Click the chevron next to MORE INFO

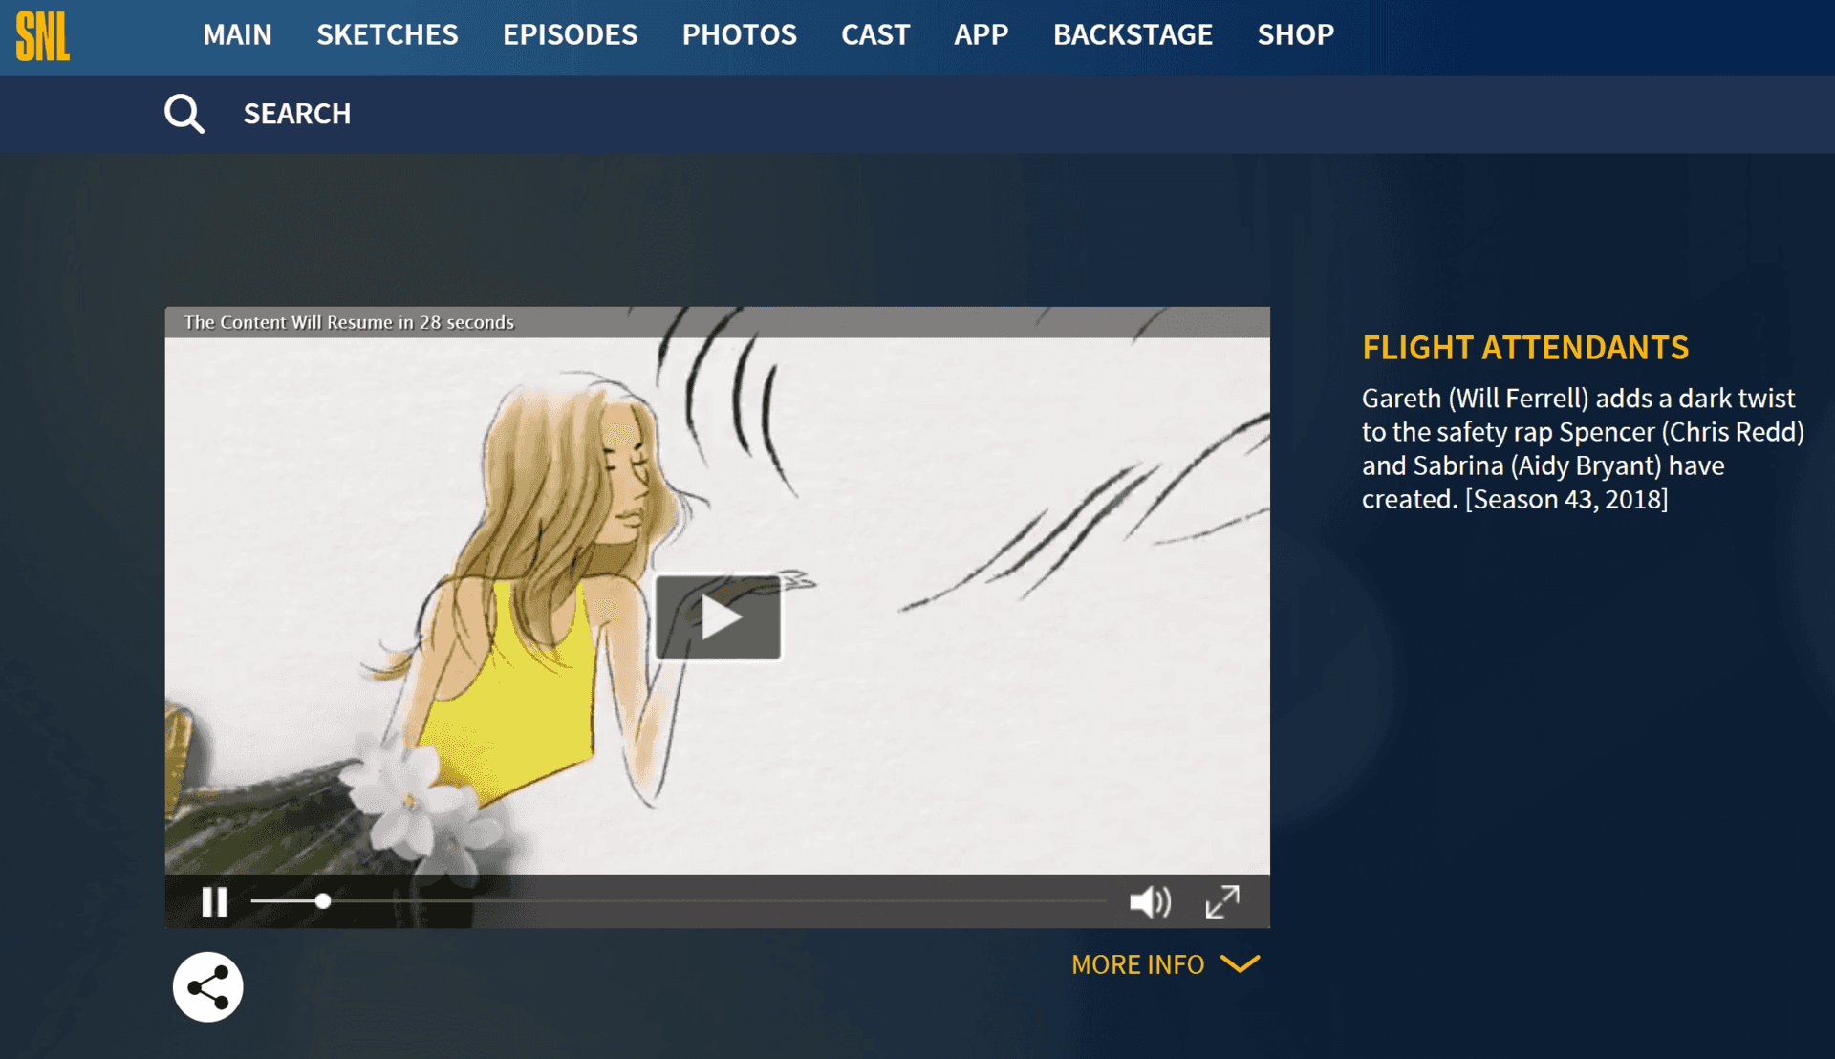pyautogui.click(x=1240, y=965)
